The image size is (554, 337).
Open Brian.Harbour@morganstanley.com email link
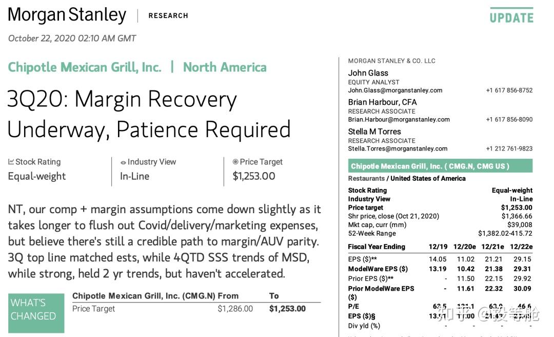(399, 120)
